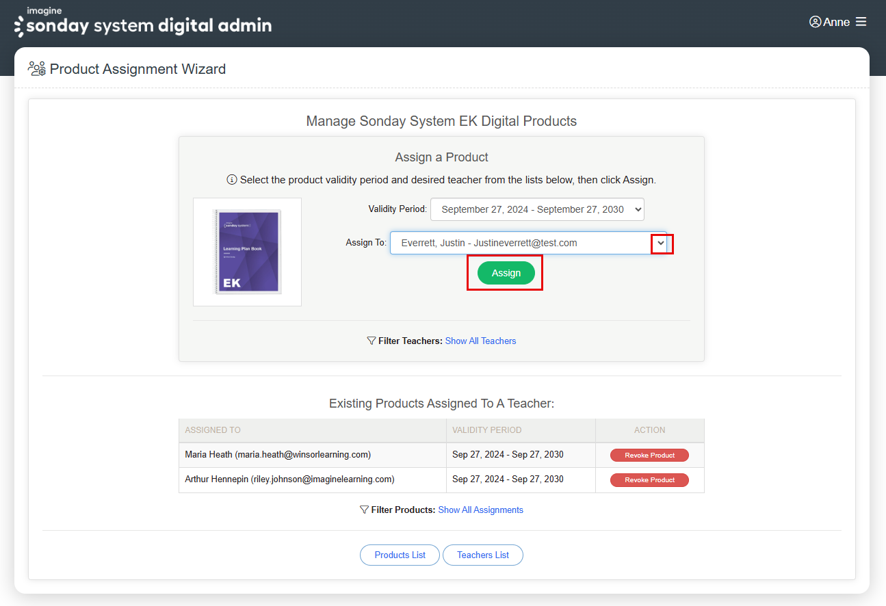Click the info icon beside the instructions
The image size is (886, 606).
[232, 180]
